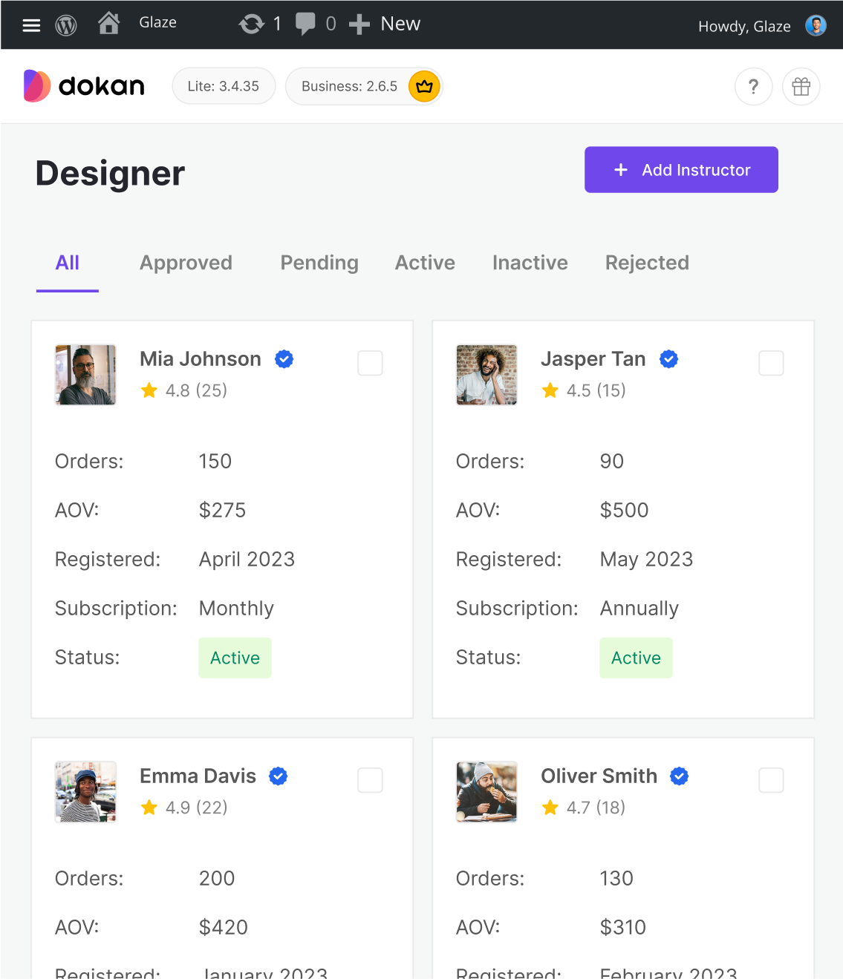Select Mia Johnson's card checkbox
This screenshot has width=843, height=979.
(370, 364)
